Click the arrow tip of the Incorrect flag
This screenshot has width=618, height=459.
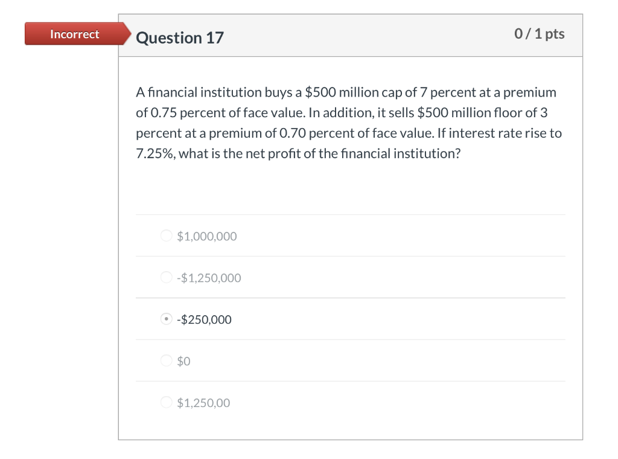click(127, 34)
